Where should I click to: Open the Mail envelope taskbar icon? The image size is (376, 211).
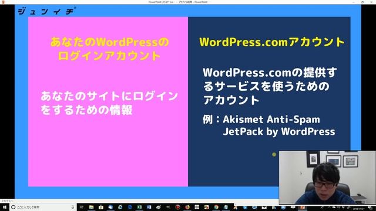[x=264, y=207]
